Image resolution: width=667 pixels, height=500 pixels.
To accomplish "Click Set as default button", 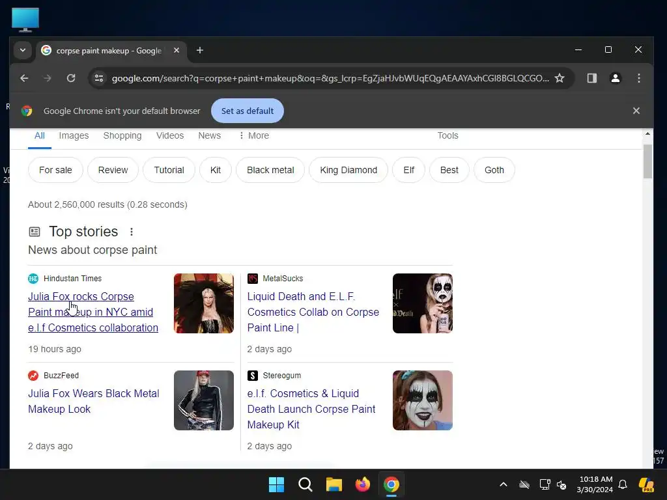I will pos(247,111).
